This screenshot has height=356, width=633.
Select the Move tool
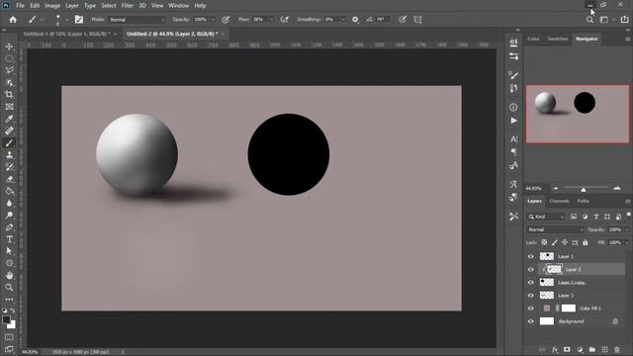pos(9,46)
